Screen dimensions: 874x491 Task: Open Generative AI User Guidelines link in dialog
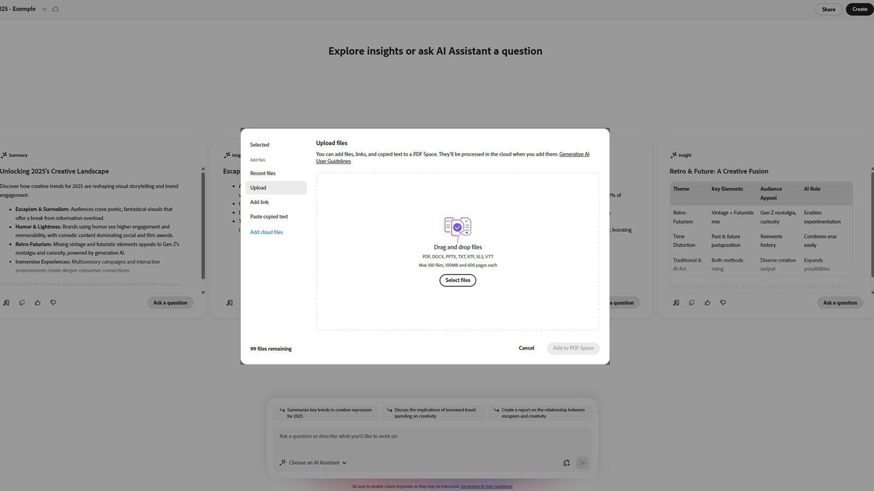pos(574,154)
